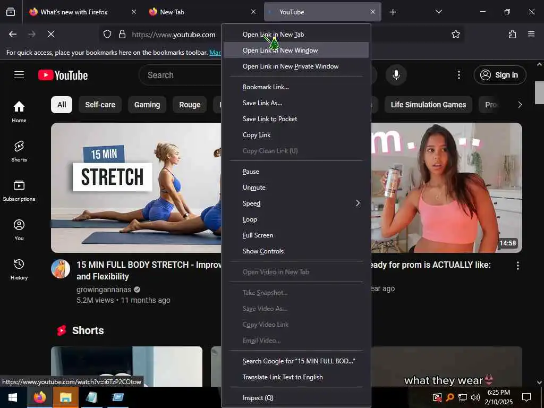Screen dimensions: 544x408
Task: Choose Open Link in New Tab
Action: click(296, 35)
